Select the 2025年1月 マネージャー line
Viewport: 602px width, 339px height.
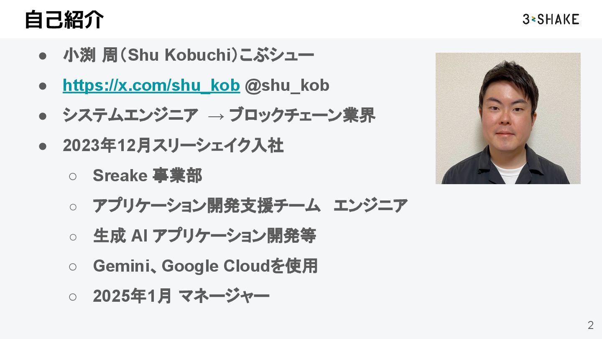click(181, 296)
